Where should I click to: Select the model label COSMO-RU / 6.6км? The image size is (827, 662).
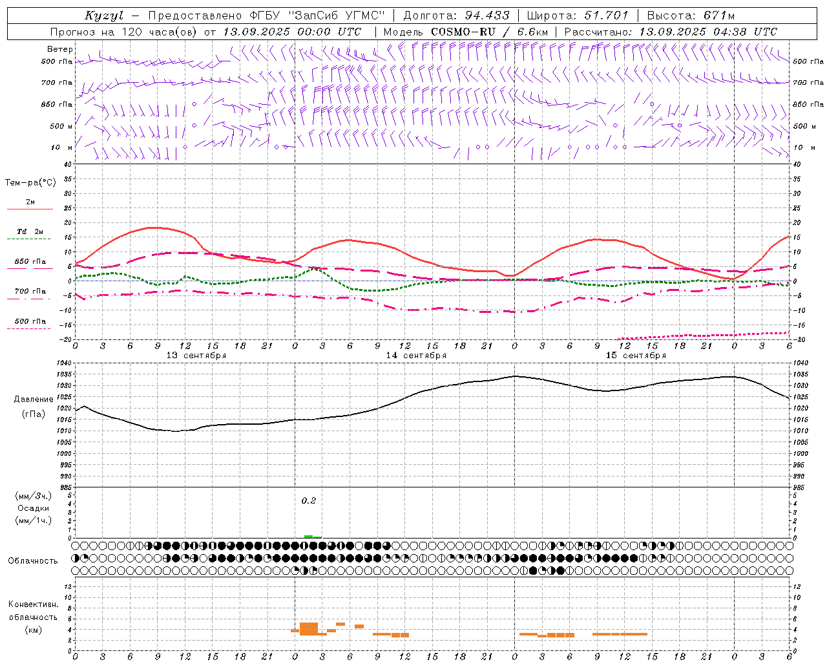pos(489,32)
